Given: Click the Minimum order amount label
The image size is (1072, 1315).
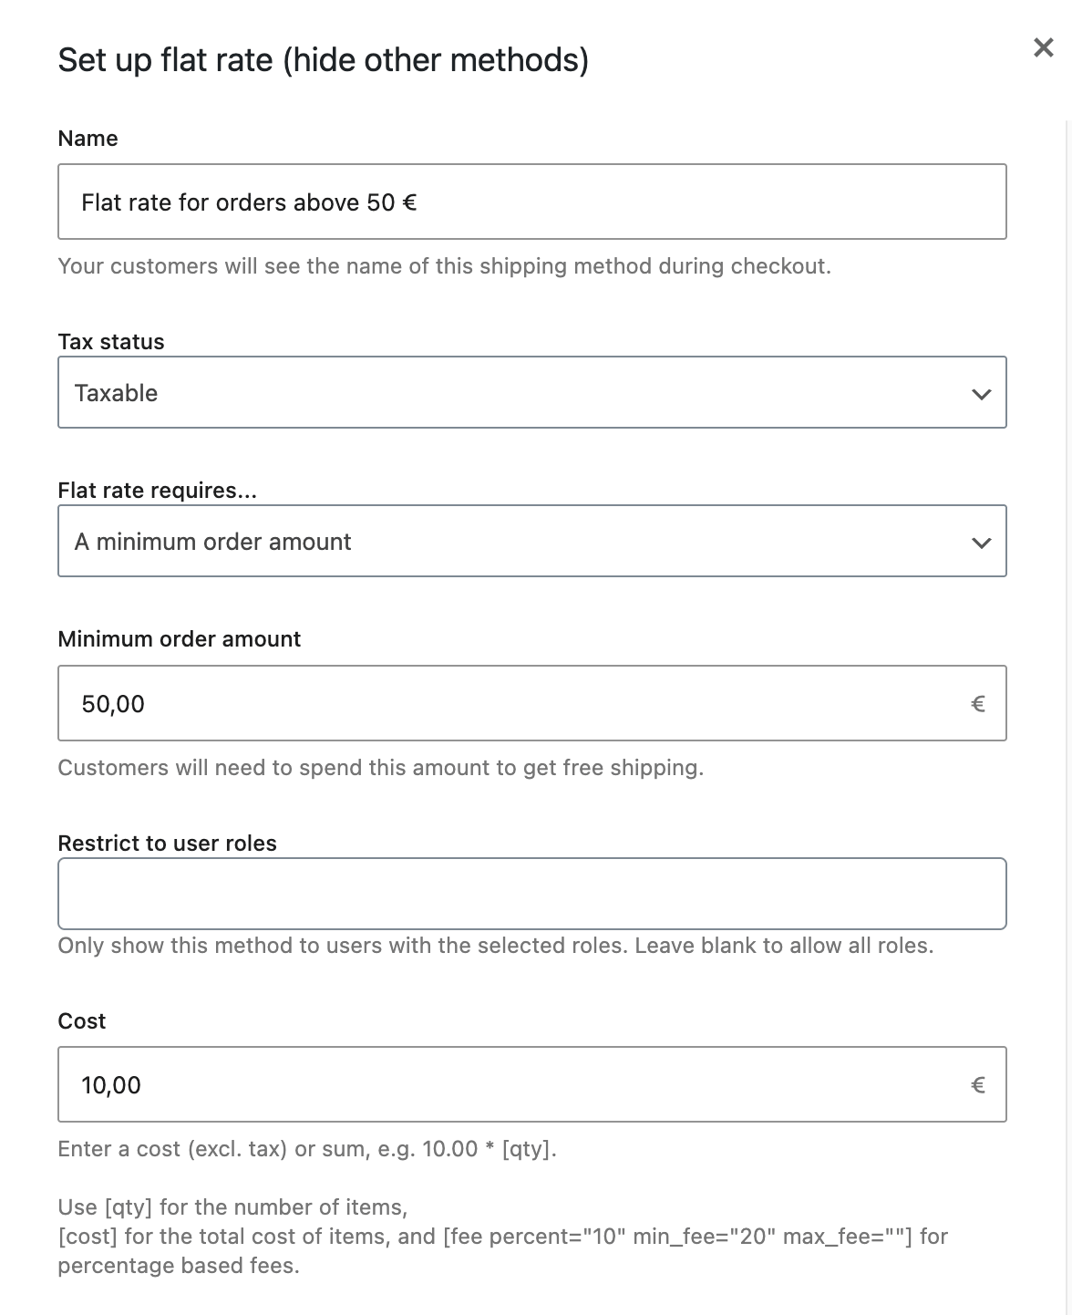Looking at the screenshot, I should coord(179,638).
